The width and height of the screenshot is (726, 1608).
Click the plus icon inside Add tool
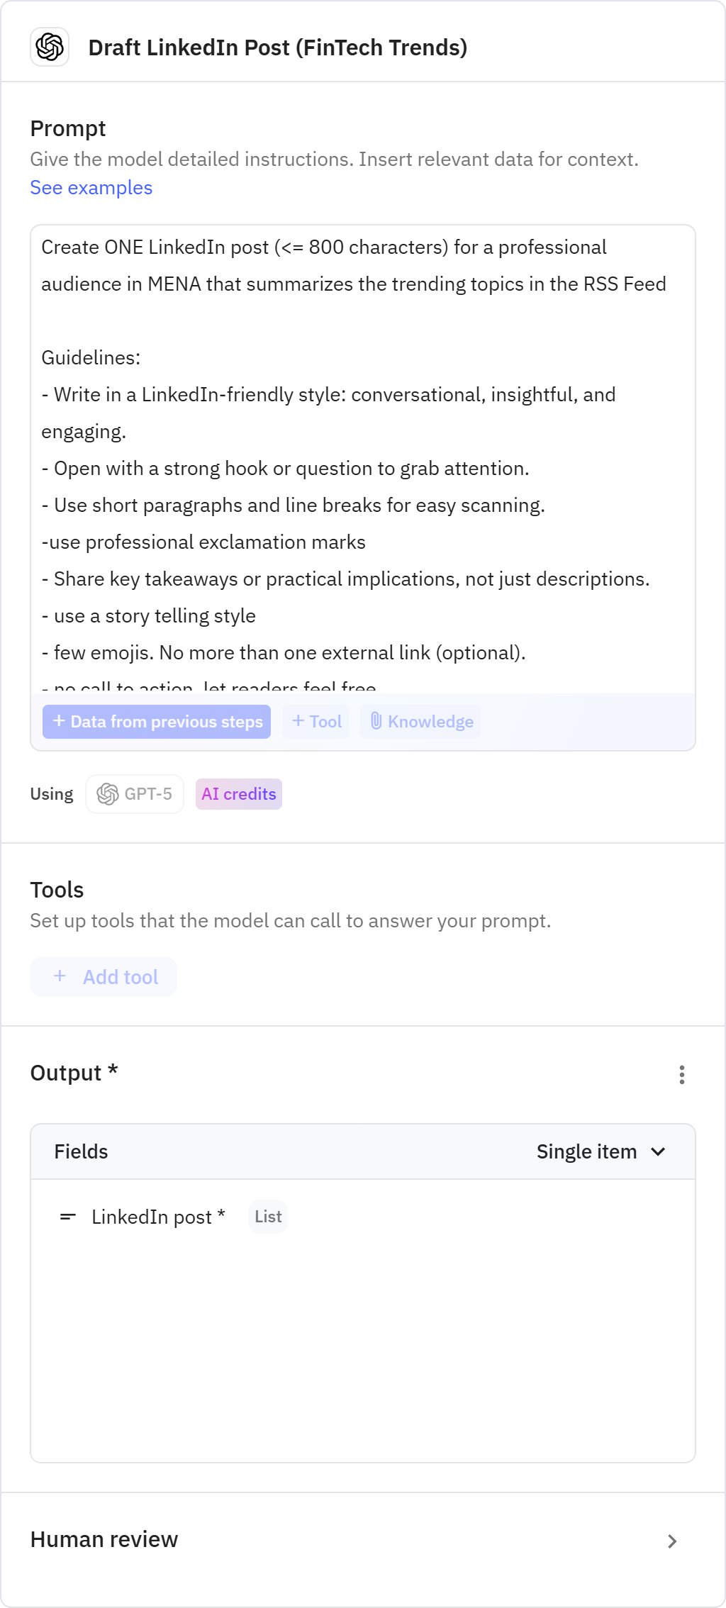[x=60, y=976]
